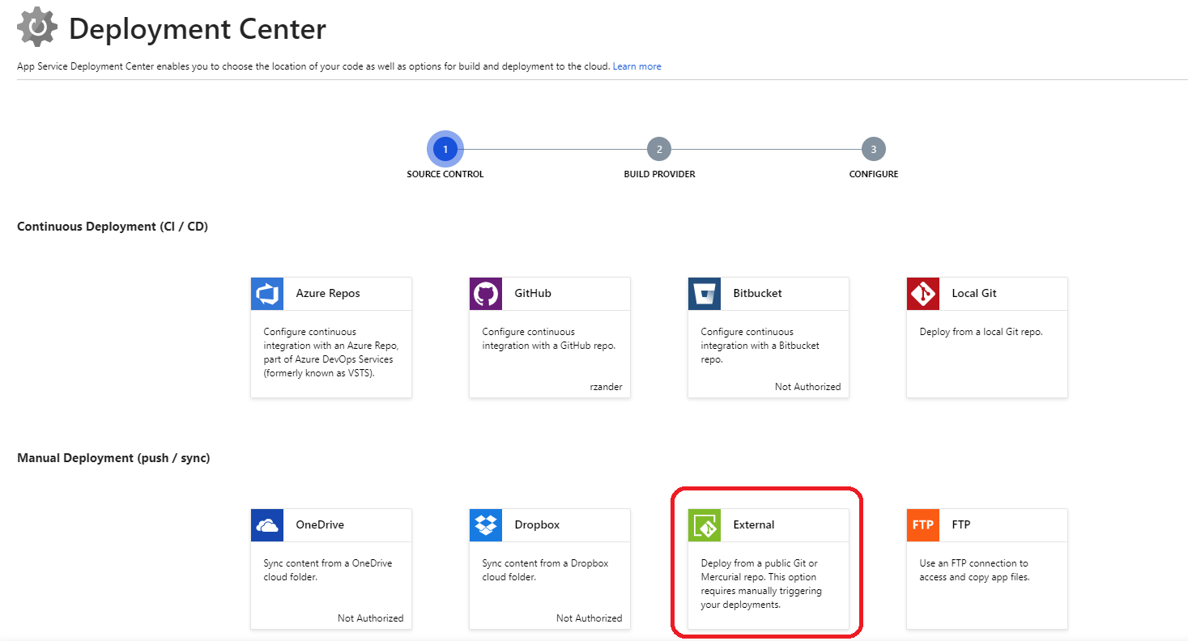1188x641 pixels.
Task: Click the GitHub octocat icon
Action: coord(486,294)
